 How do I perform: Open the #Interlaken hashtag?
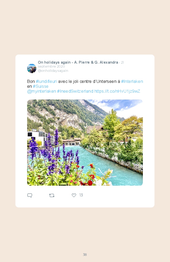132,81
